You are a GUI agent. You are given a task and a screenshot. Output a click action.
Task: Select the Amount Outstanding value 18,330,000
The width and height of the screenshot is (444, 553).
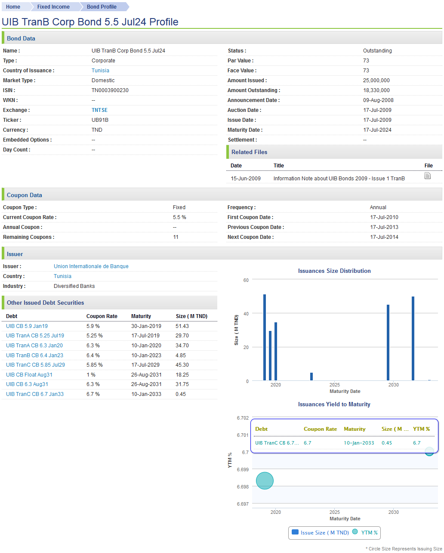tap(376, 90)
